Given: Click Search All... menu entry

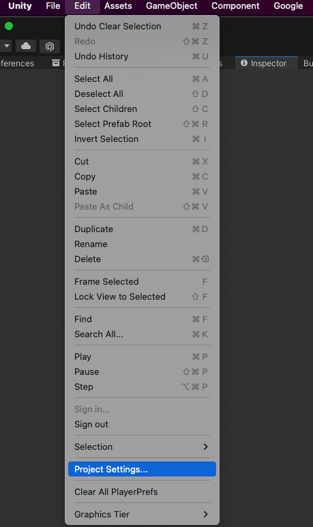Looking at the screenshot, I should [142, 334].
